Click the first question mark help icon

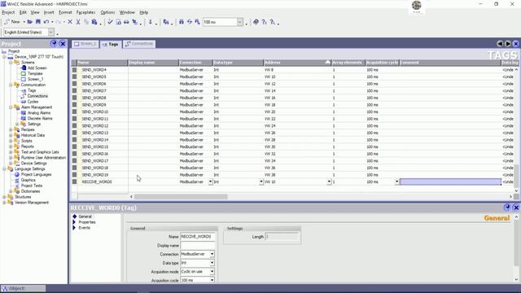pos(264,22)
